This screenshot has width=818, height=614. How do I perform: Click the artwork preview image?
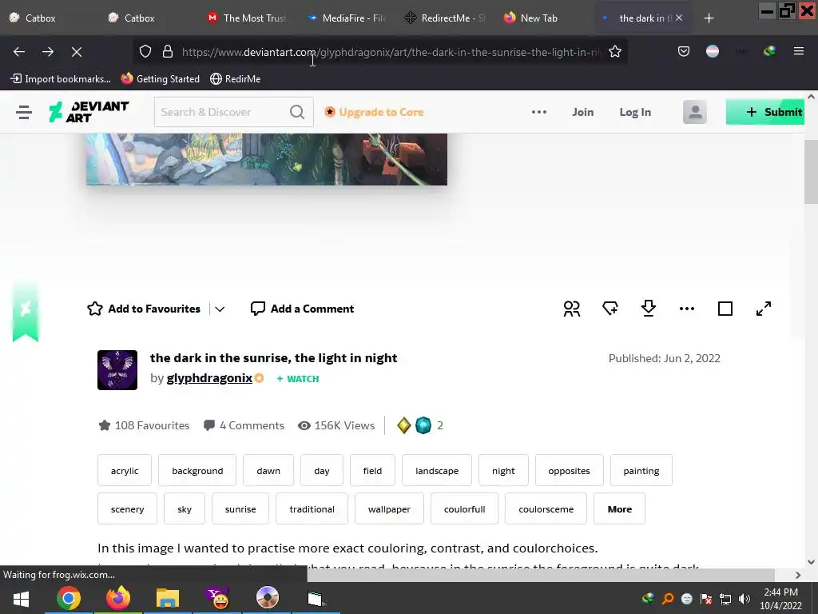click(x=267, y=159)
